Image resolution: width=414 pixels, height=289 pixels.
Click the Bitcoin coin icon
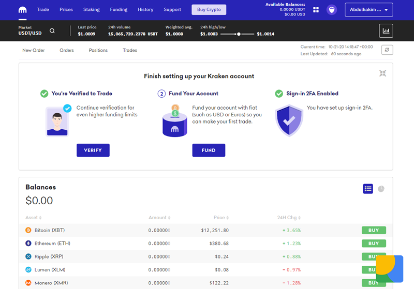[28, 230]
